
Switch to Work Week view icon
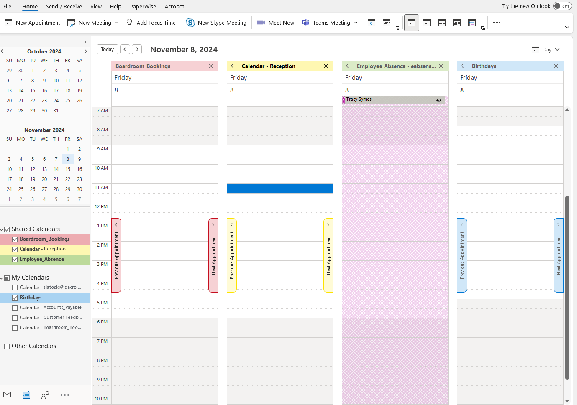click(427, 23)
